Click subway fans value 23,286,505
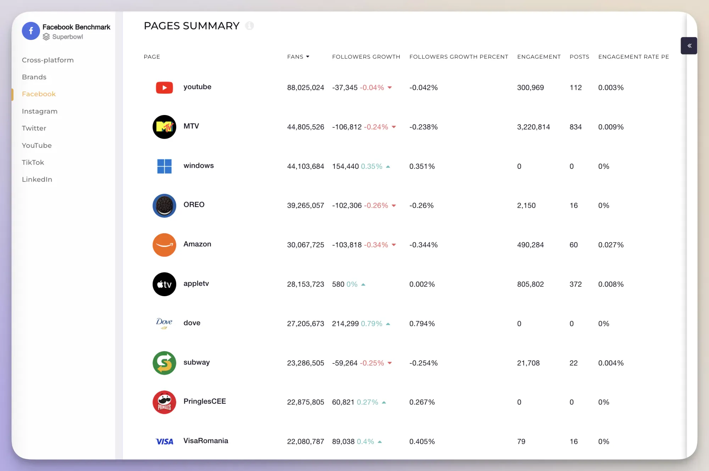709x471 pixels. [x=306, y=363]
